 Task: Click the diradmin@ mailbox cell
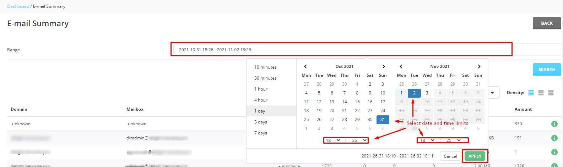click(157, 138)
